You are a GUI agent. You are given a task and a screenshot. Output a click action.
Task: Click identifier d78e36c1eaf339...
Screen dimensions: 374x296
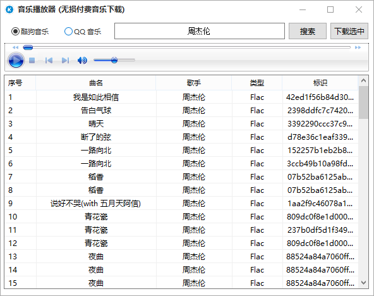click(320, 137)
